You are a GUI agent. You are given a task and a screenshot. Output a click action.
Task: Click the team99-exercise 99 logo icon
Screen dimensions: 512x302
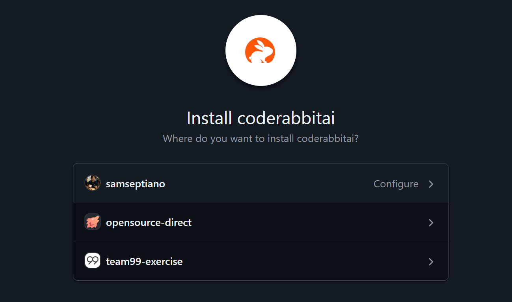(93, 261)
